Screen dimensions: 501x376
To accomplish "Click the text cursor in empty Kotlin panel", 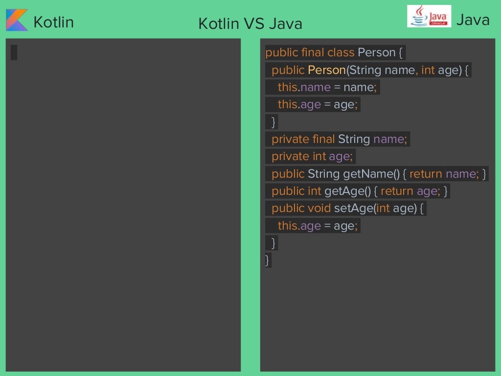I will click(x=14, y=52).
